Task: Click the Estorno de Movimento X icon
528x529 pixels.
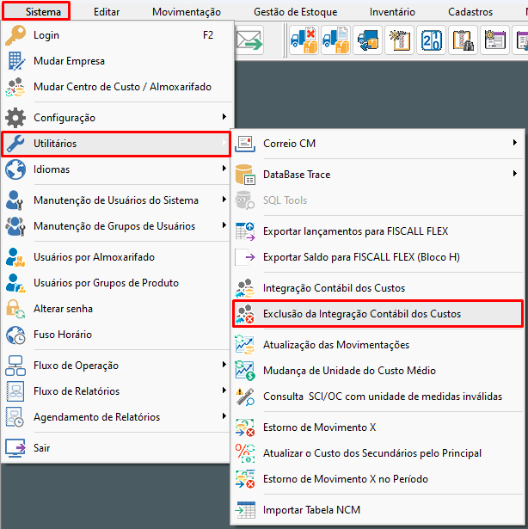Action: 245,428
